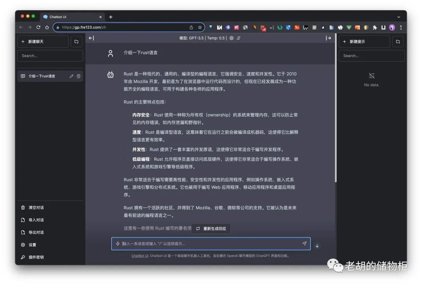Collapse the right sidebar arrow

pos(328,38)
